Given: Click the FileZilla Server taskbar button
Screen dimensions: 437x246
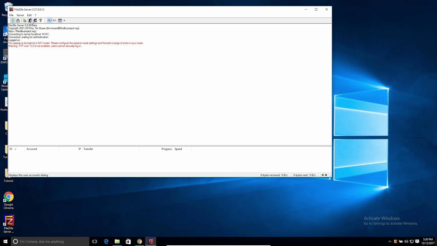Looking at the screenshot, I should click(x=151, y=242).
